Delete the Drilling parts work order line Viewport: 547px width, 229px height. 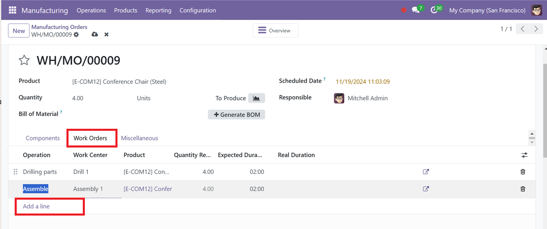pos(523,172)
